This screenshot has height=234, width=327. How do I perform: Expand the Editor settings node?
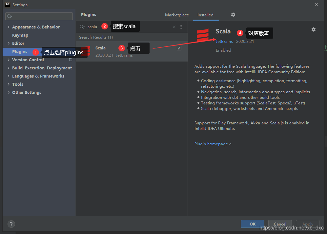click(x=9, y=43)
